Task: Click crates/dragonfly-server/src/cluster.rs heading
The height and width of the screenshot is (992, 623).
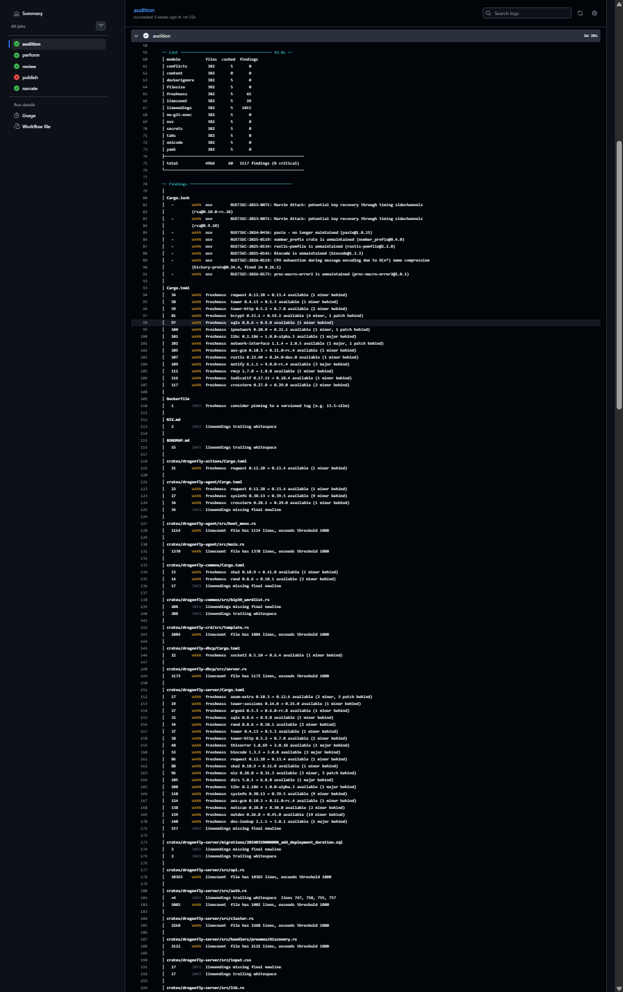Action: click(210, 919)
